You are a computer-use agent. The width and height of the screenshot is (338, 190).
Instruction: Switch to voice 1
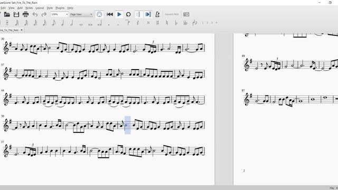coord(203,23)
